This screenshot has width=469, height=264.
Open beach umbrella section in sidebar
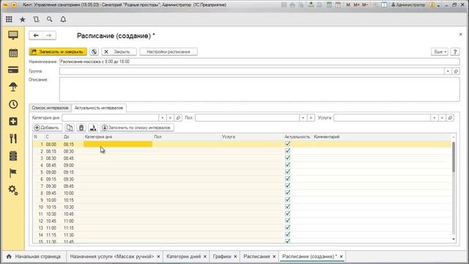click(x=13, y=87)
